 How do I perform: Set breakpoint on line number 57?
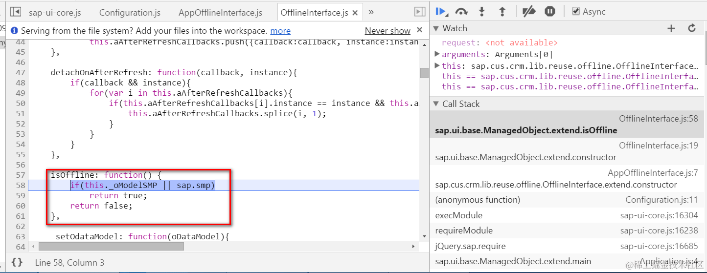[x=20, y=175]
